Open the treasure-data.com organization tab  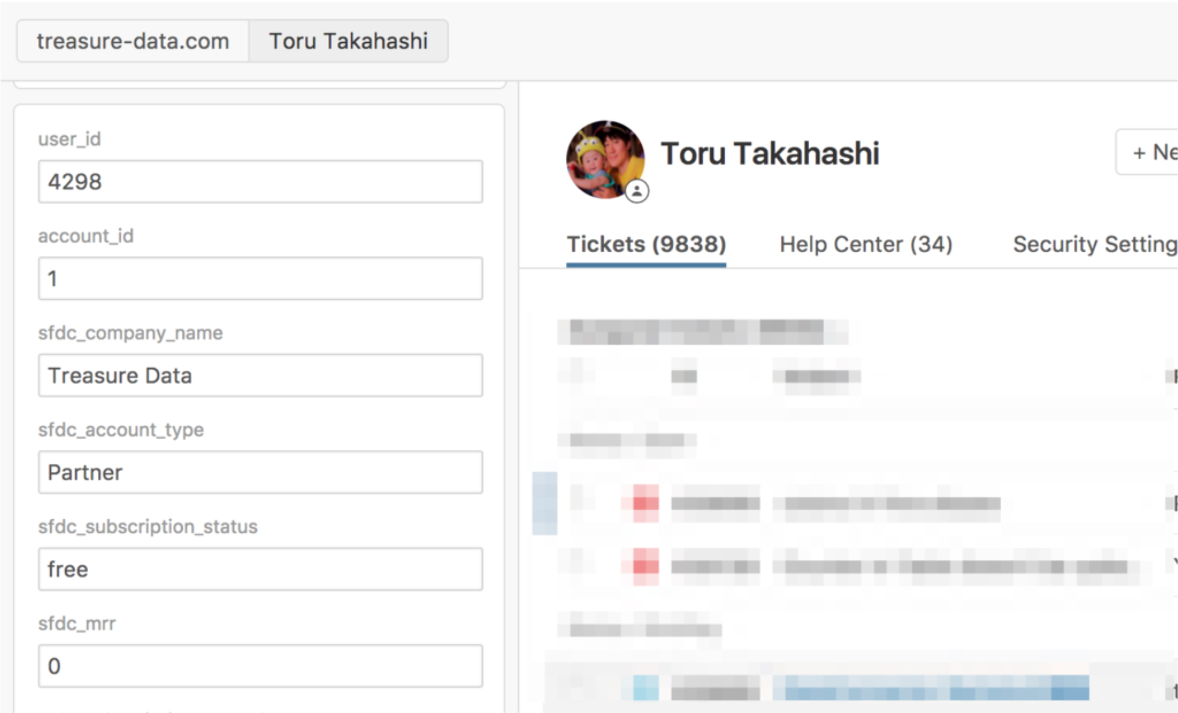[x=133, y=41]
